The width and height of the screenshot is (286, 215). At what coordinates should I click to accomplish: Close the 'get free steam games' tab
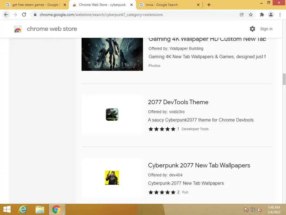[65, 5]
